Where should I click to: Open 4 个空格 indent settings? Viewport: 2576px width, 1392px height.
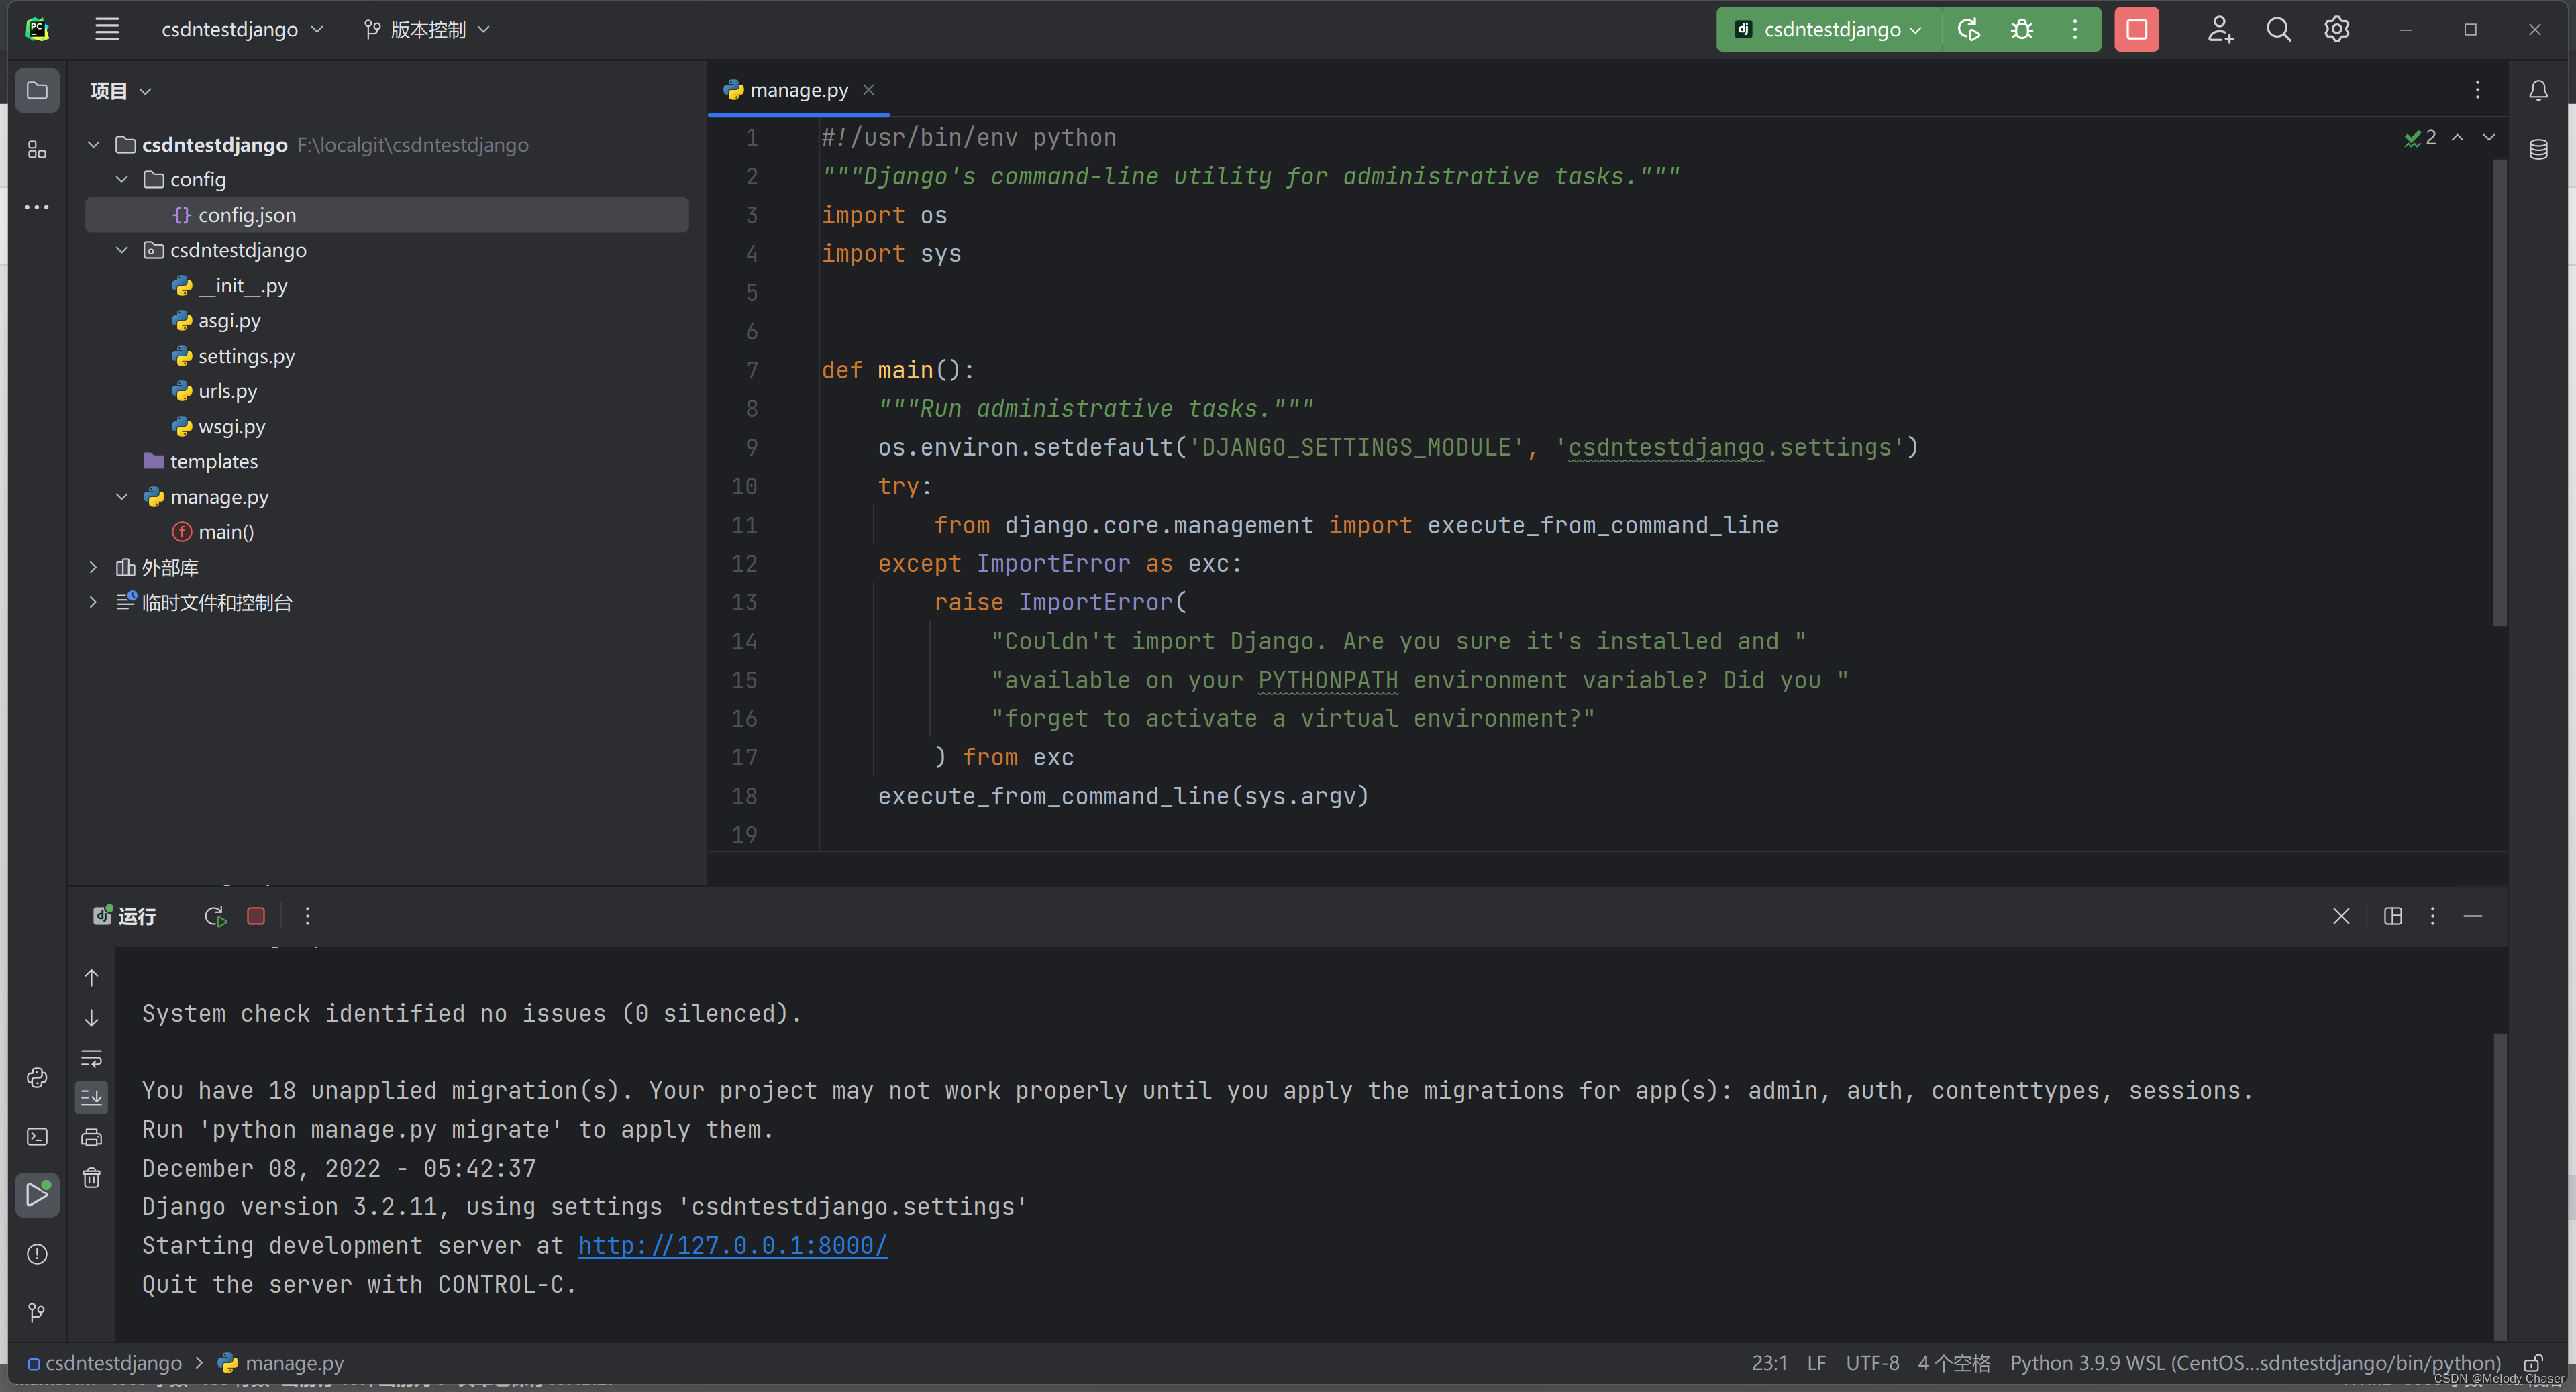pos(1953,1363)
